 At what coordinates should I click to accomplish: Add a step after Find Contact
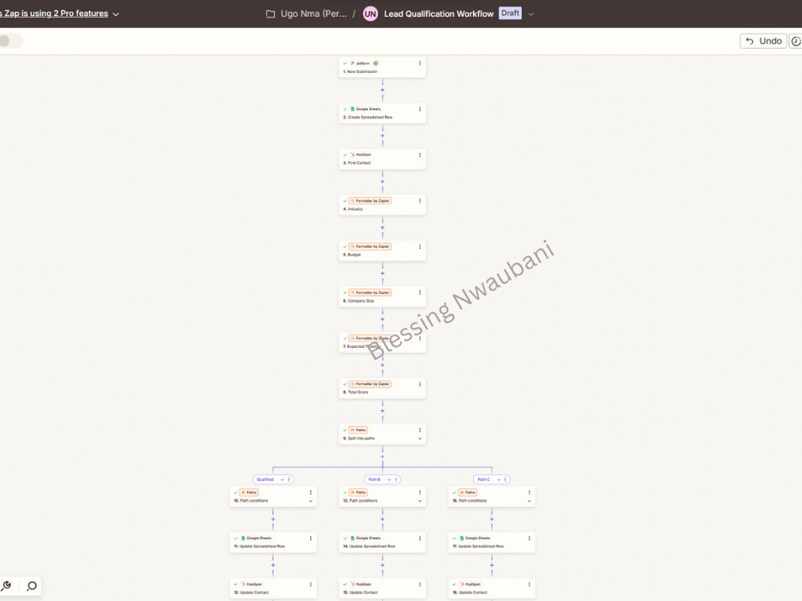(x=383, y=181)
